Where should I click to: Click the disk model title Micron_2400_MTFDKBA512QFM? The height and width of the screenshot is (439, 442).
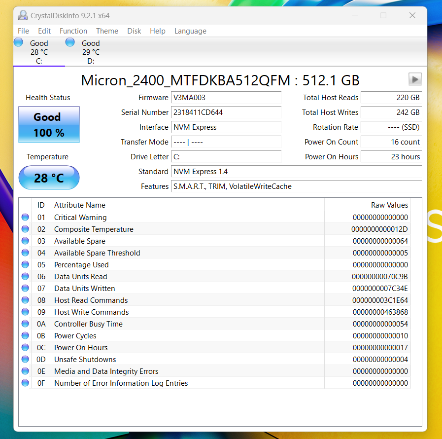pyautogui.click(x=185, y=80)
